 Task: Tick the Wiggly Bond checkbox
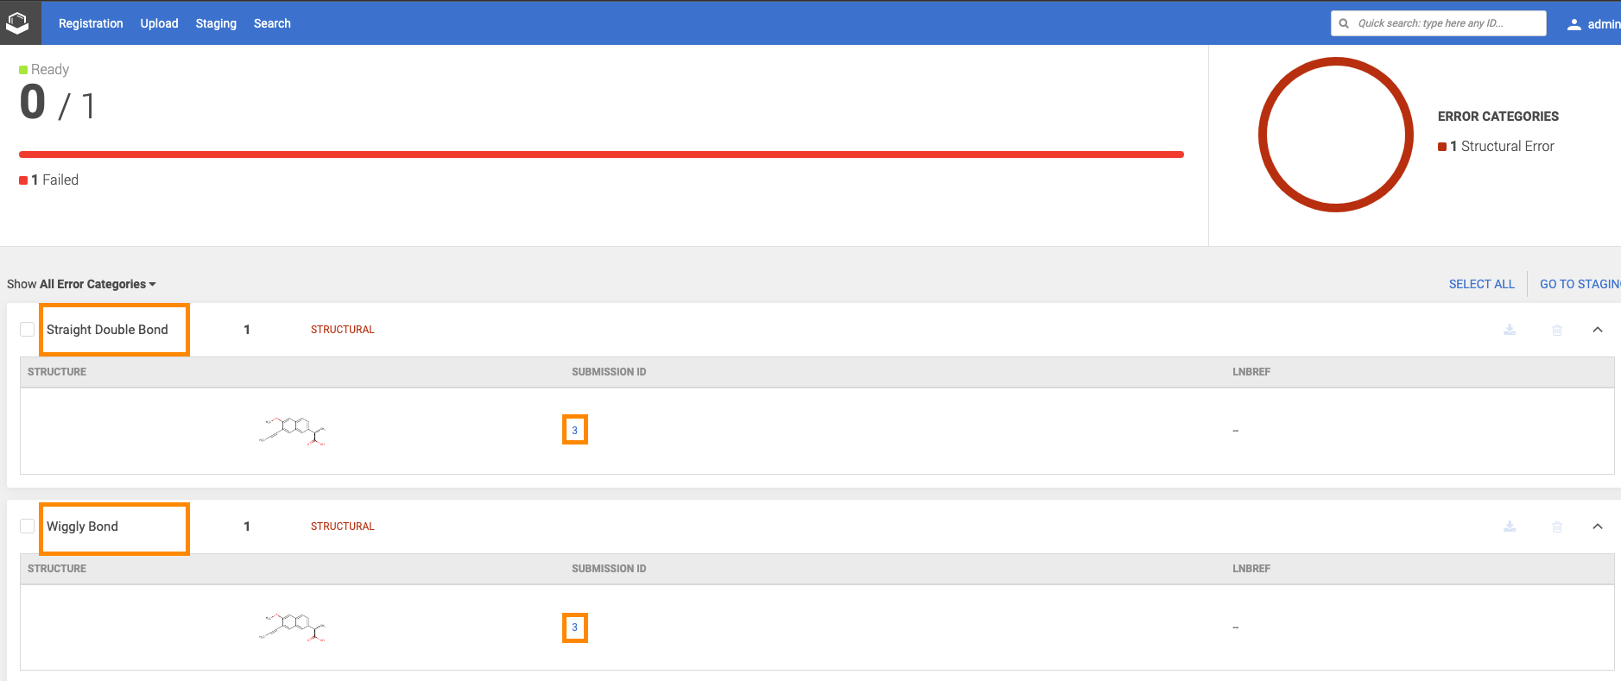[x=28, y=527]
